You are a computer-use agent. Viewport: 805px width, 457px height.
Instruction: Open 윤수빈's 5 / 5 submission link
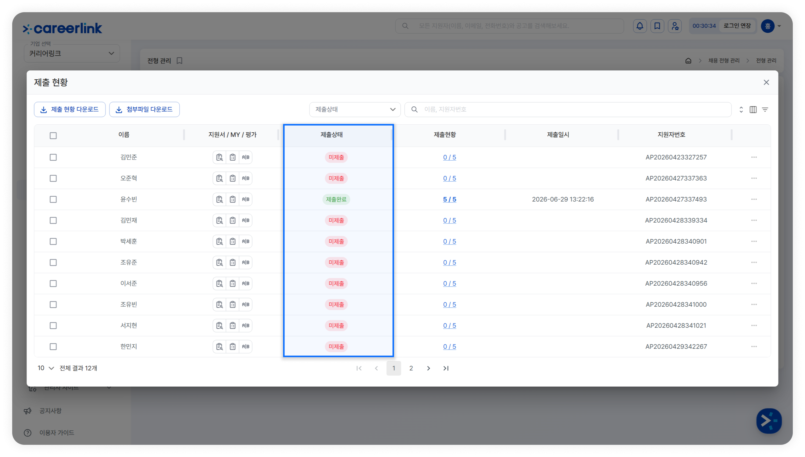tap(449, 199)
